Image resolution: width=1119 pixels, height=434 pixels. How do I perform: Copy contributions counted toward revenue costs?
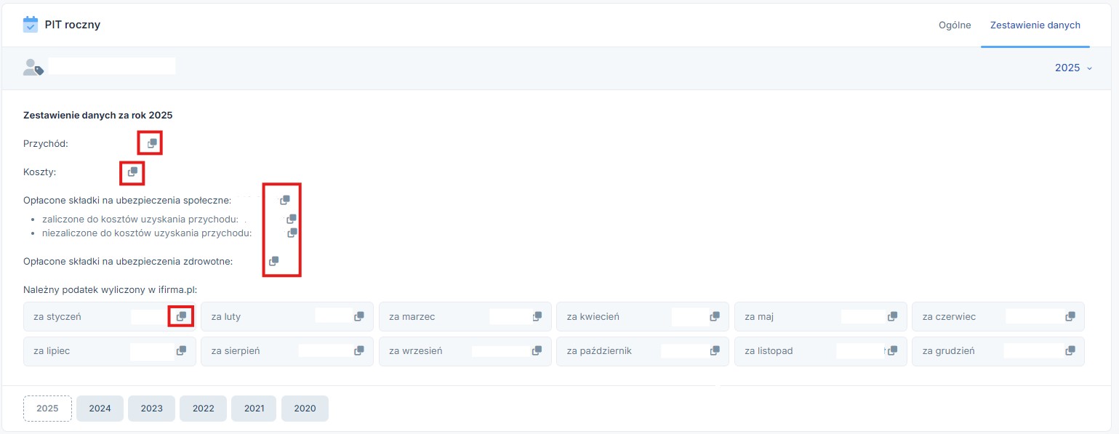(x=292, y=219)
